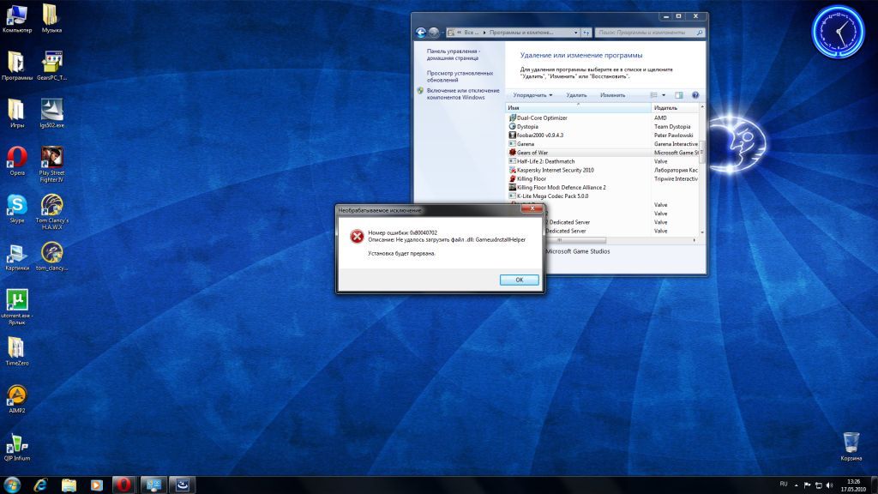Image resolution: width=878 pixels, height=494 pixels.
Task: Go back in Programs window
Action: (x=420, y=33)
